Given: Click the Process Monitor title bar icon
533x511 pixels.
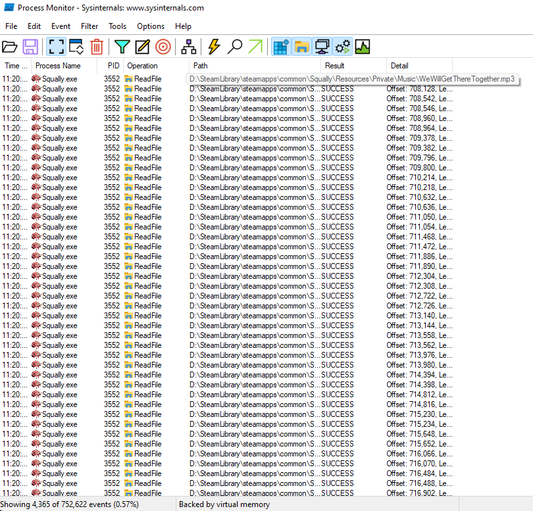Looking at the screenshot, I should (9, 7).
